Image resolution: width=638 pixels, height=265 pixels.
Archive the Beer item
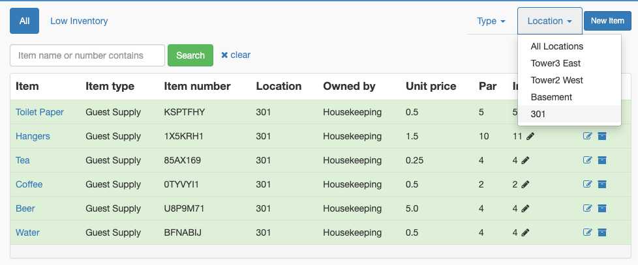click(x=602, y=208)
